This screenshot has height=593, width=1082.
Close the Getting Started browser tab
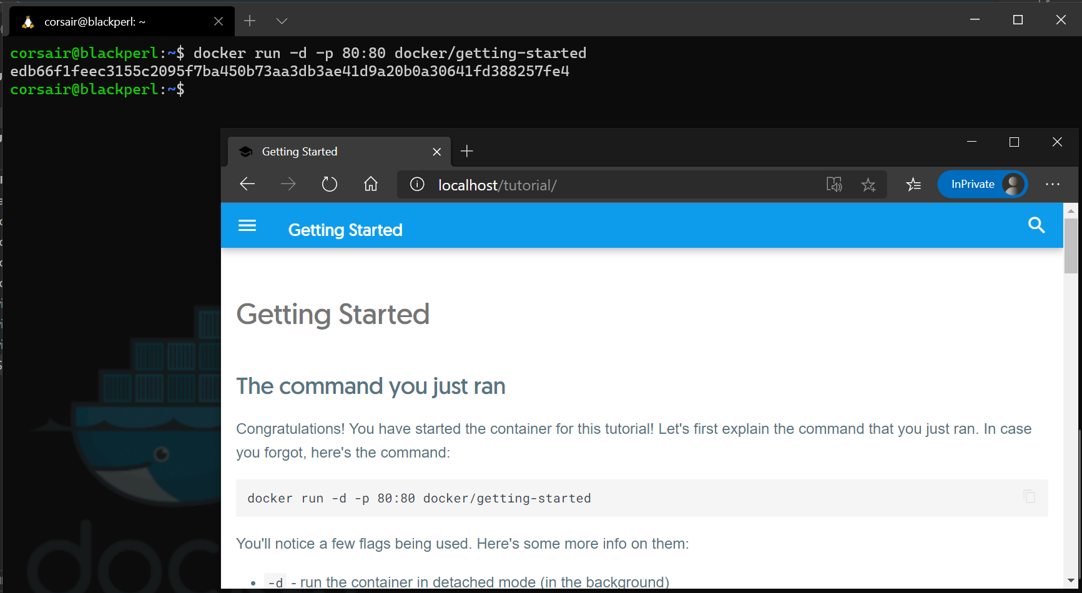436,152
